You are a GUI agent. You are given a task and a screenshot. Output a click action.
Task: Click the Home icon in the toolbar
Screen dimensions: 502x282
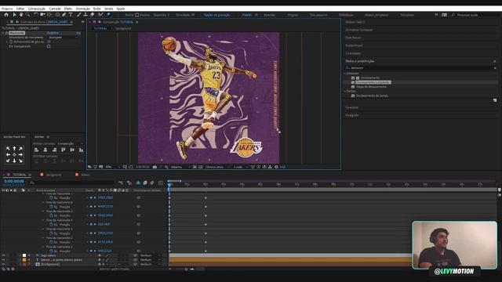click(x=6, y=15)
